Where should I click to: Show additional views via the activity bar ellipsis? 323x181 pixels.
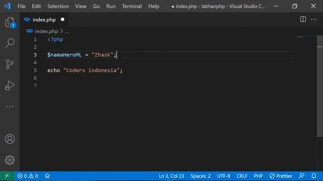pos(10,107)
